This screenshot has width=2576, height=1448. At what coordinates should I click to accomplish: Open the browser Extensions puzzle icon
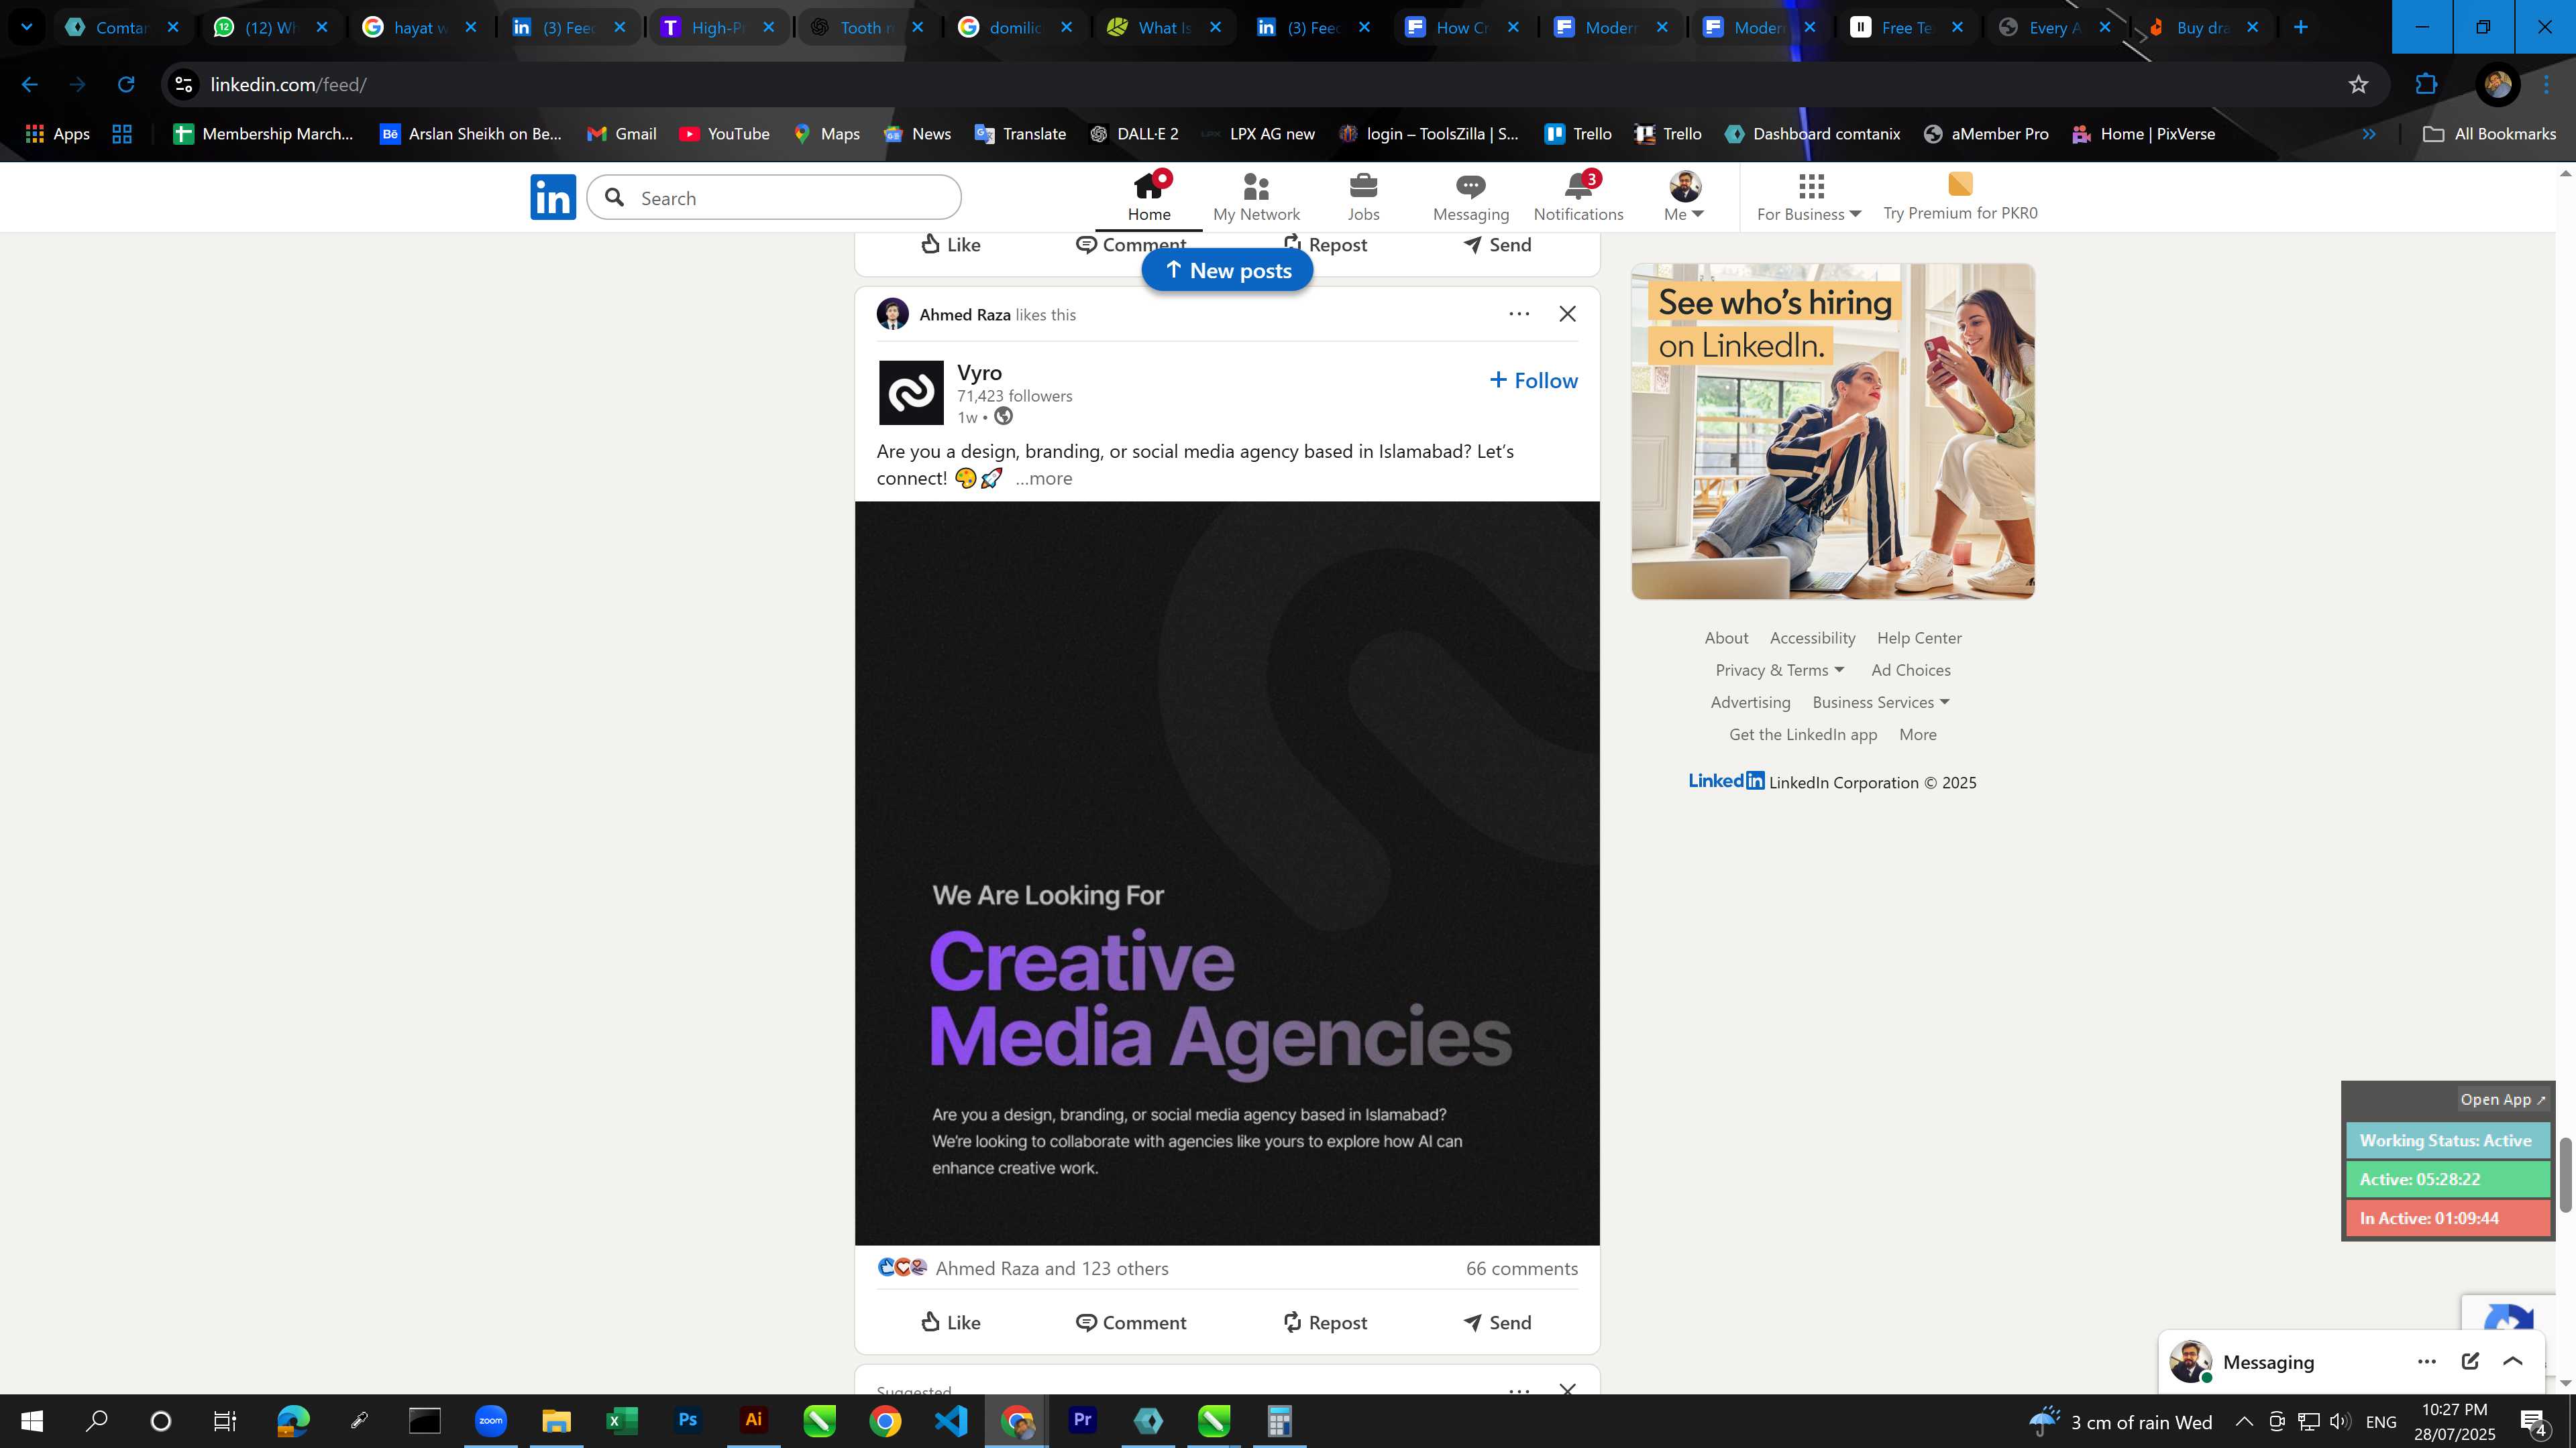2426,85
